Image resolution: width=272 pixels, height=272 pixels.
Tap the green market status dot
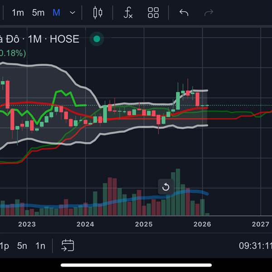click(x=97, y=39)
